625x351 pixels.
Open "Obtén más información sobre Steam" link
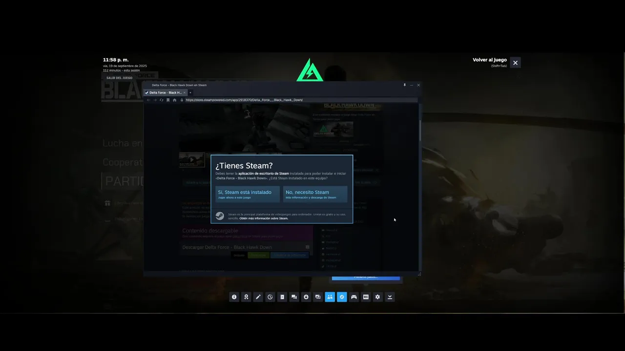(x=264, y=218)
